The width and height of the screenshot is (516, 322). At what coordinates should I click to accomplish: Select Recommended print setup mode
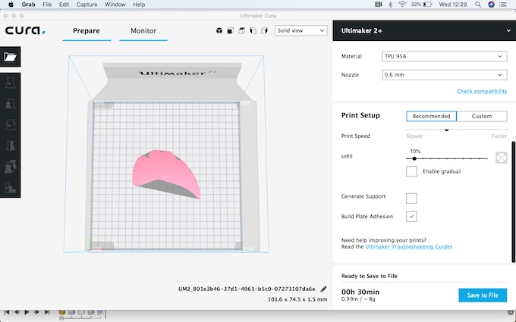pos(431,116)
